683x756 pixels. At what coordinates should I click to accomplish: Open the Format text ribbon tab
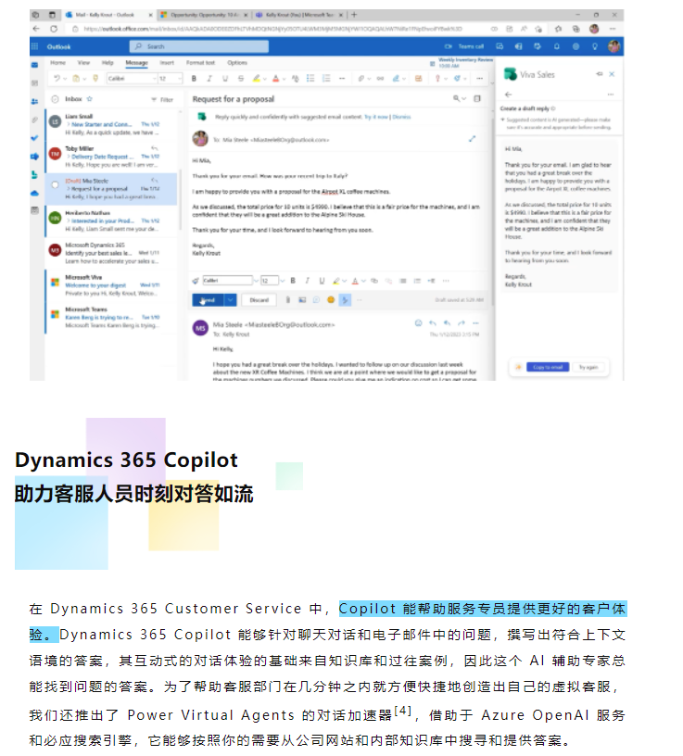click(x=200, y=63)
